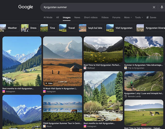Click Instagram icon under the 15 Must-Visit Spots result

(x=44, y=91)
